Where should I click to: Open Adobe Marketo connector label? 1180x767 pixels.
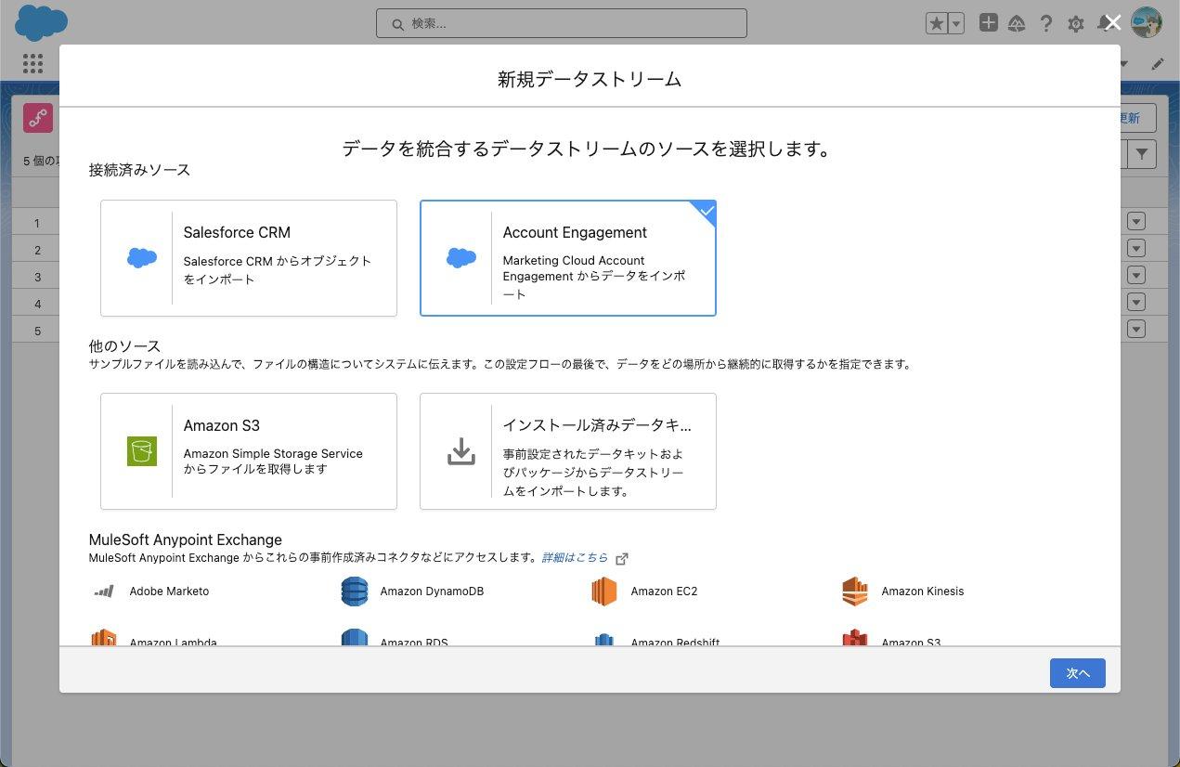click(x=169, y=591)
